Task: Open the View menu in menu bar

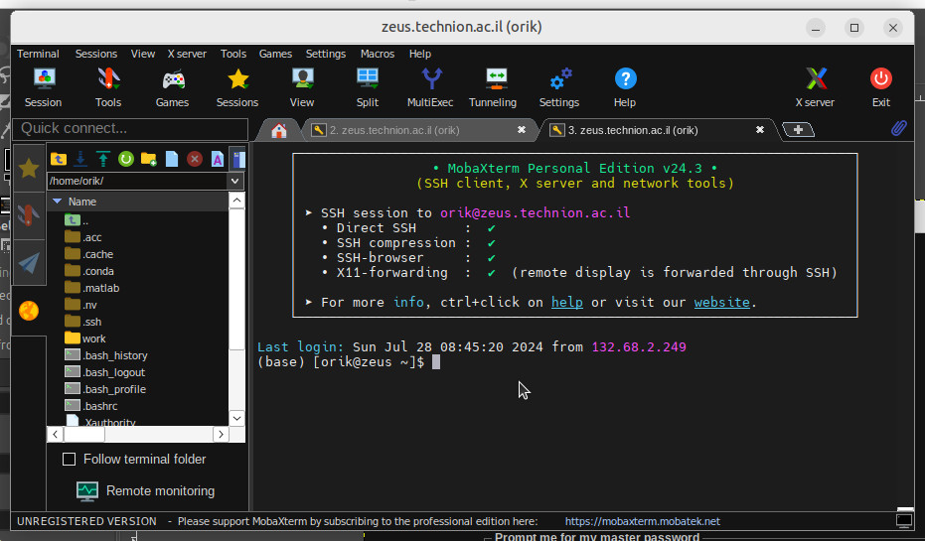Action: pos(143,54)
